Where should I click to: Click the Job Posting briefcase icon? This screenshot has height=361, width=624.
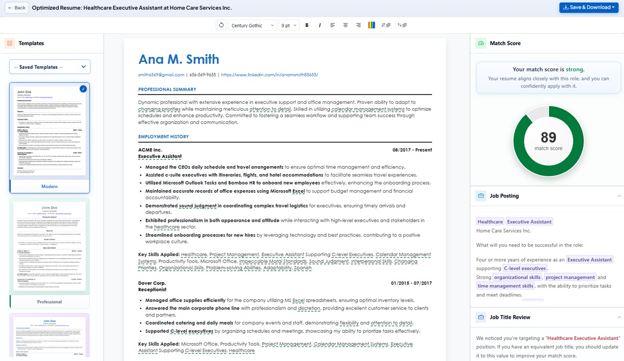[x=480, y=196]
